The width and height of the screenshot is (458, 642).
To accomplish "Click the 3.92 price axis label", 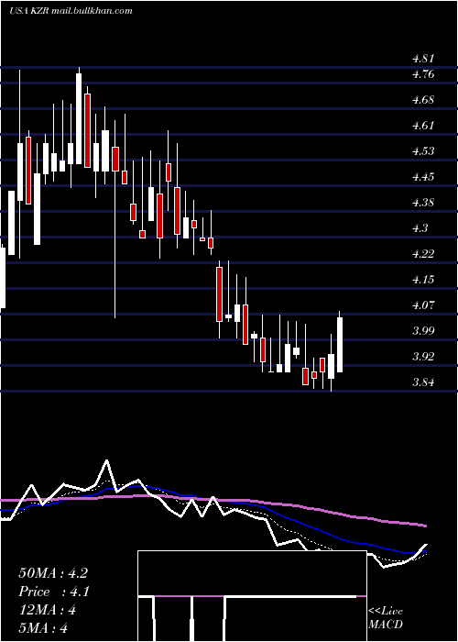I will 423,357.
